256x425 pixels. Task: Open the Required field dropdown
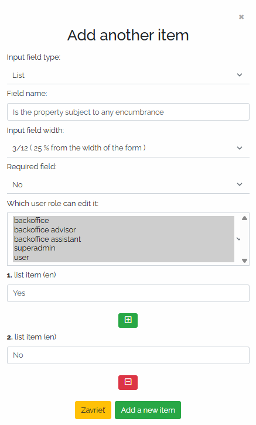pyautogui.click(x=128, y=184)
